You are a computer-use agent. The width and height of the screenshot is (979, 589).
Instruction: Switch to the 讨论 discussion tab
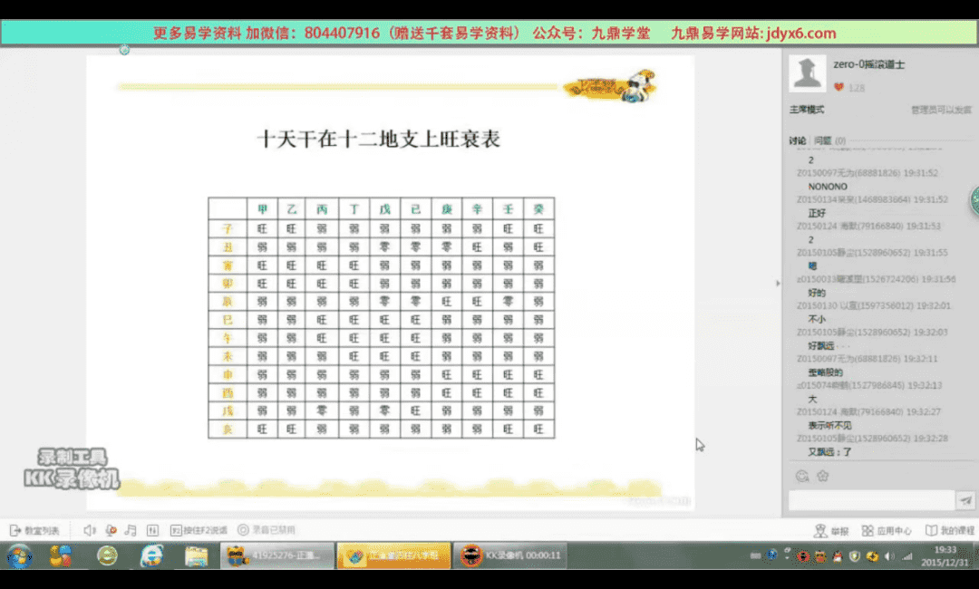(x=797, y=140)
